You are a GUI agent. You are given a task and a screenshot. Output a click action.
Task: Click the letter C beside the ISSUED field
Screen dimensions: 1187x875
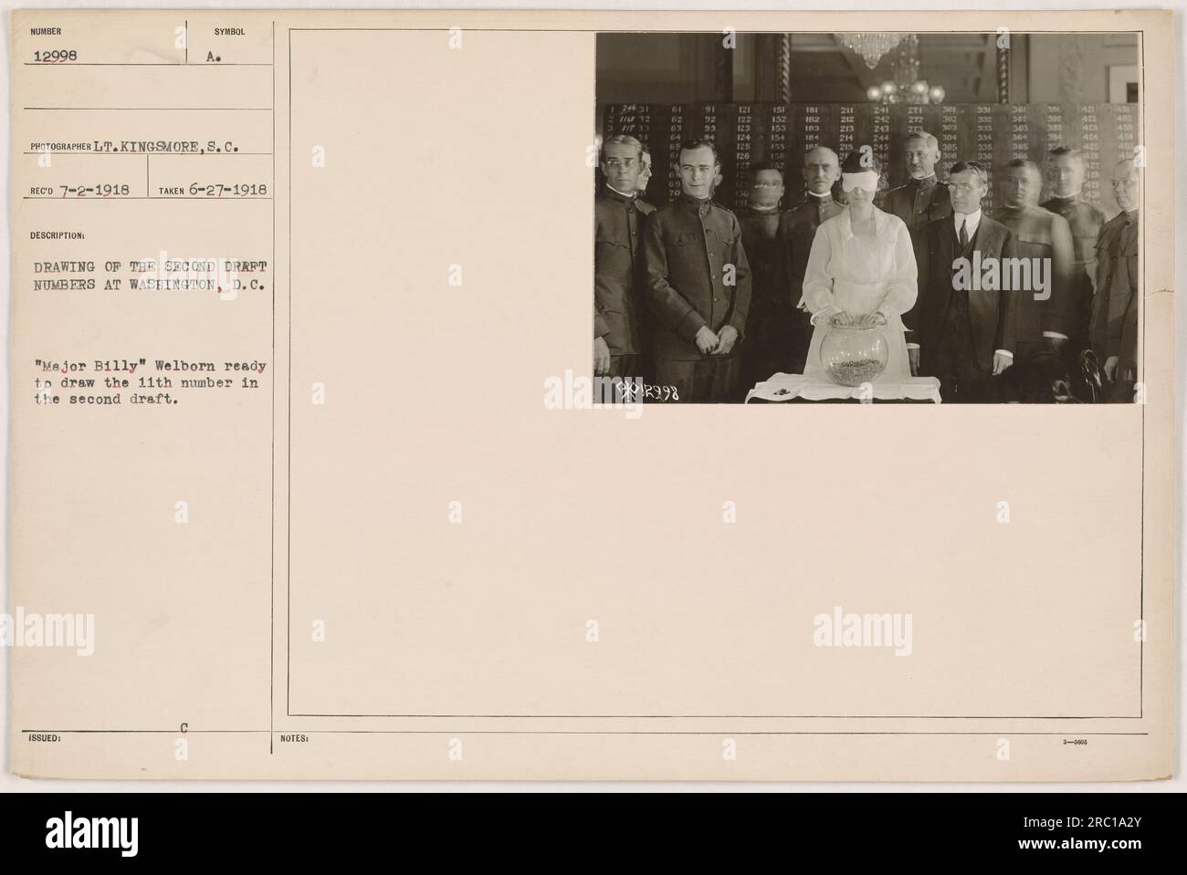(185, 727)
